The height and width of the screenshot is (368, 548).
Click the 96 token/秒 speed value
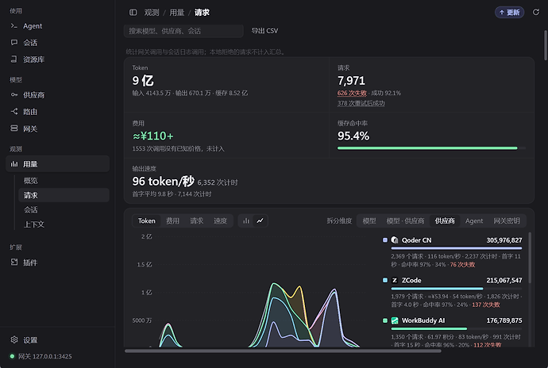coord(163,181)
